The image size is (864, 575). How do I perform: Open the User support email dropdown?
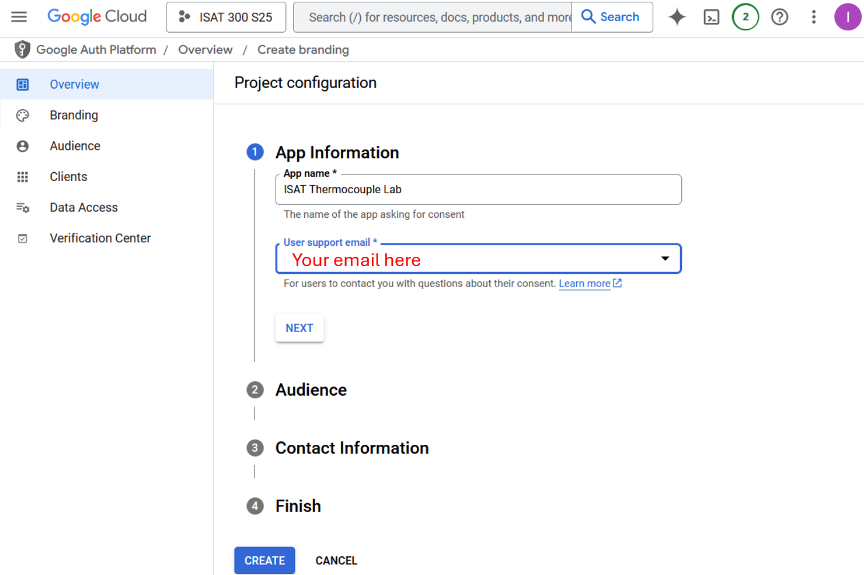(x=478, y=259)
